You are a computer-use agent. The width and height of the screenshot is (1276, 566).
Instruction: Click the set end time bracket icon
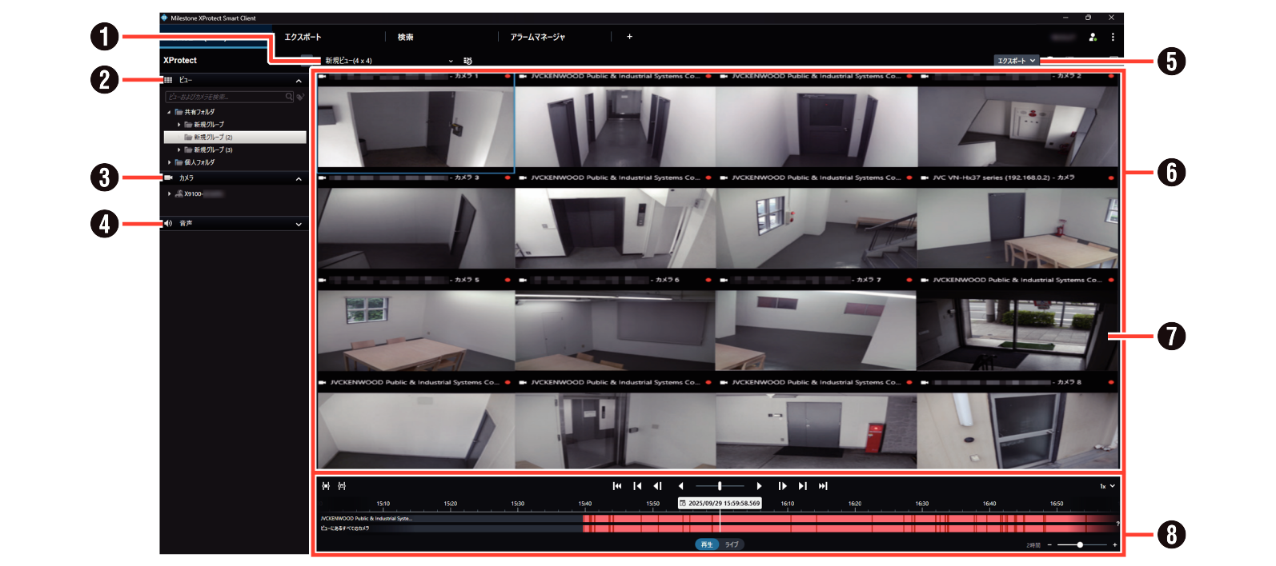point(342,486)
